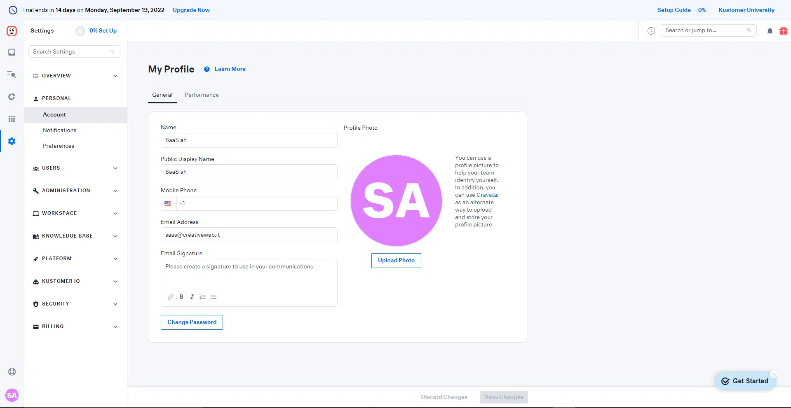
Task: Expand the Knowledge Base section
Action: [75, 236]
